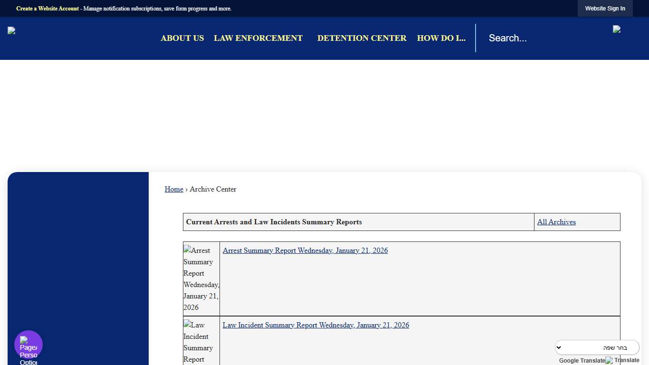Select the language dropdown chevron arrow
Viewport: 649px width, 365px height.
click(x=559, y=347)
